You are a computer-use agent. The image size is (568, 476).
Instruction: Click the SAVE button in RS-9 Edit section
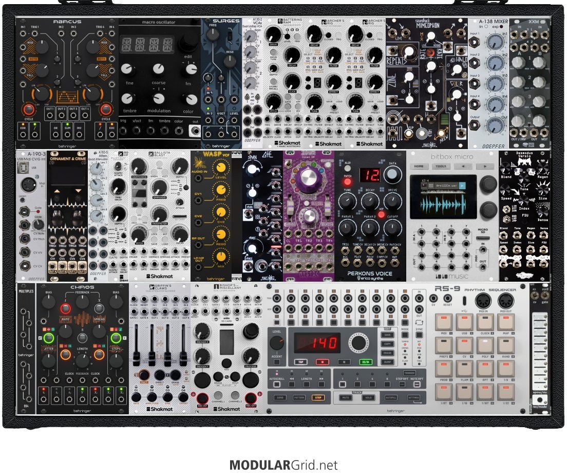(x=387, y=335)
